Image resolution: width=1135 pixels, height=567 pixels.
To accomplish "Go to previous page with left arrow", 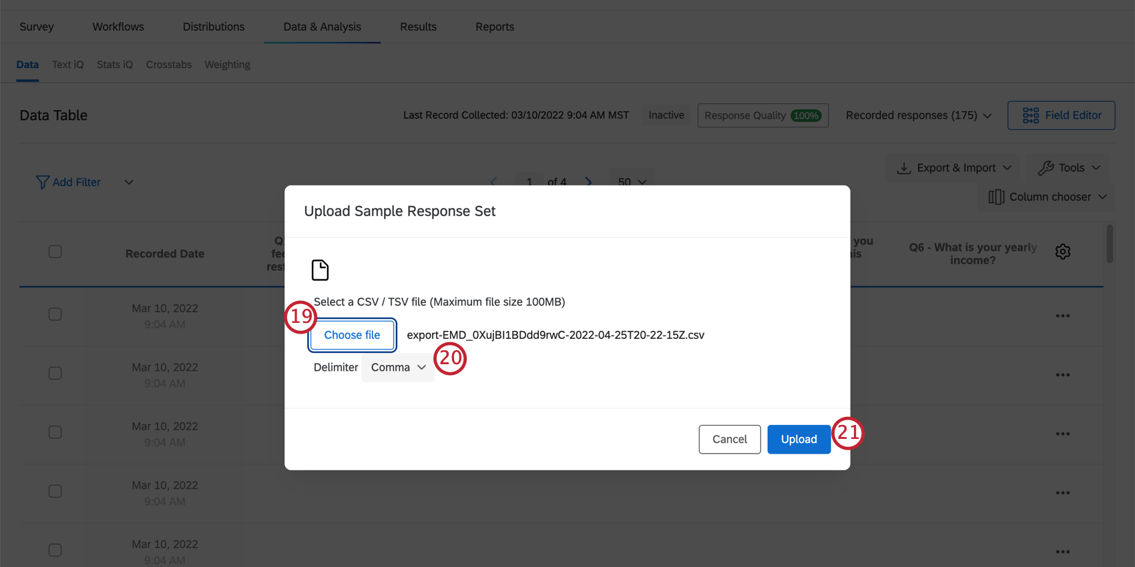I will coord(494,181).
